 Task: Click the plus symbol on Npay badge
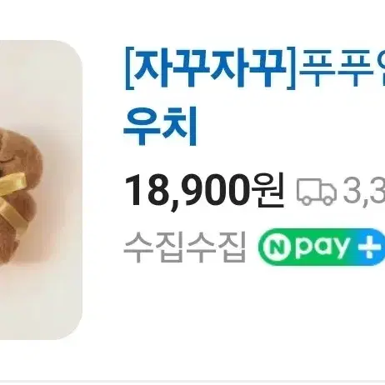pyautogui.click(x=369, y=247)
